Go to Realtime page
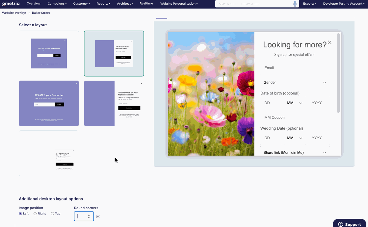The height and width of the screenshot is (227, 368). pyautogui.click(x=146, y=4)
